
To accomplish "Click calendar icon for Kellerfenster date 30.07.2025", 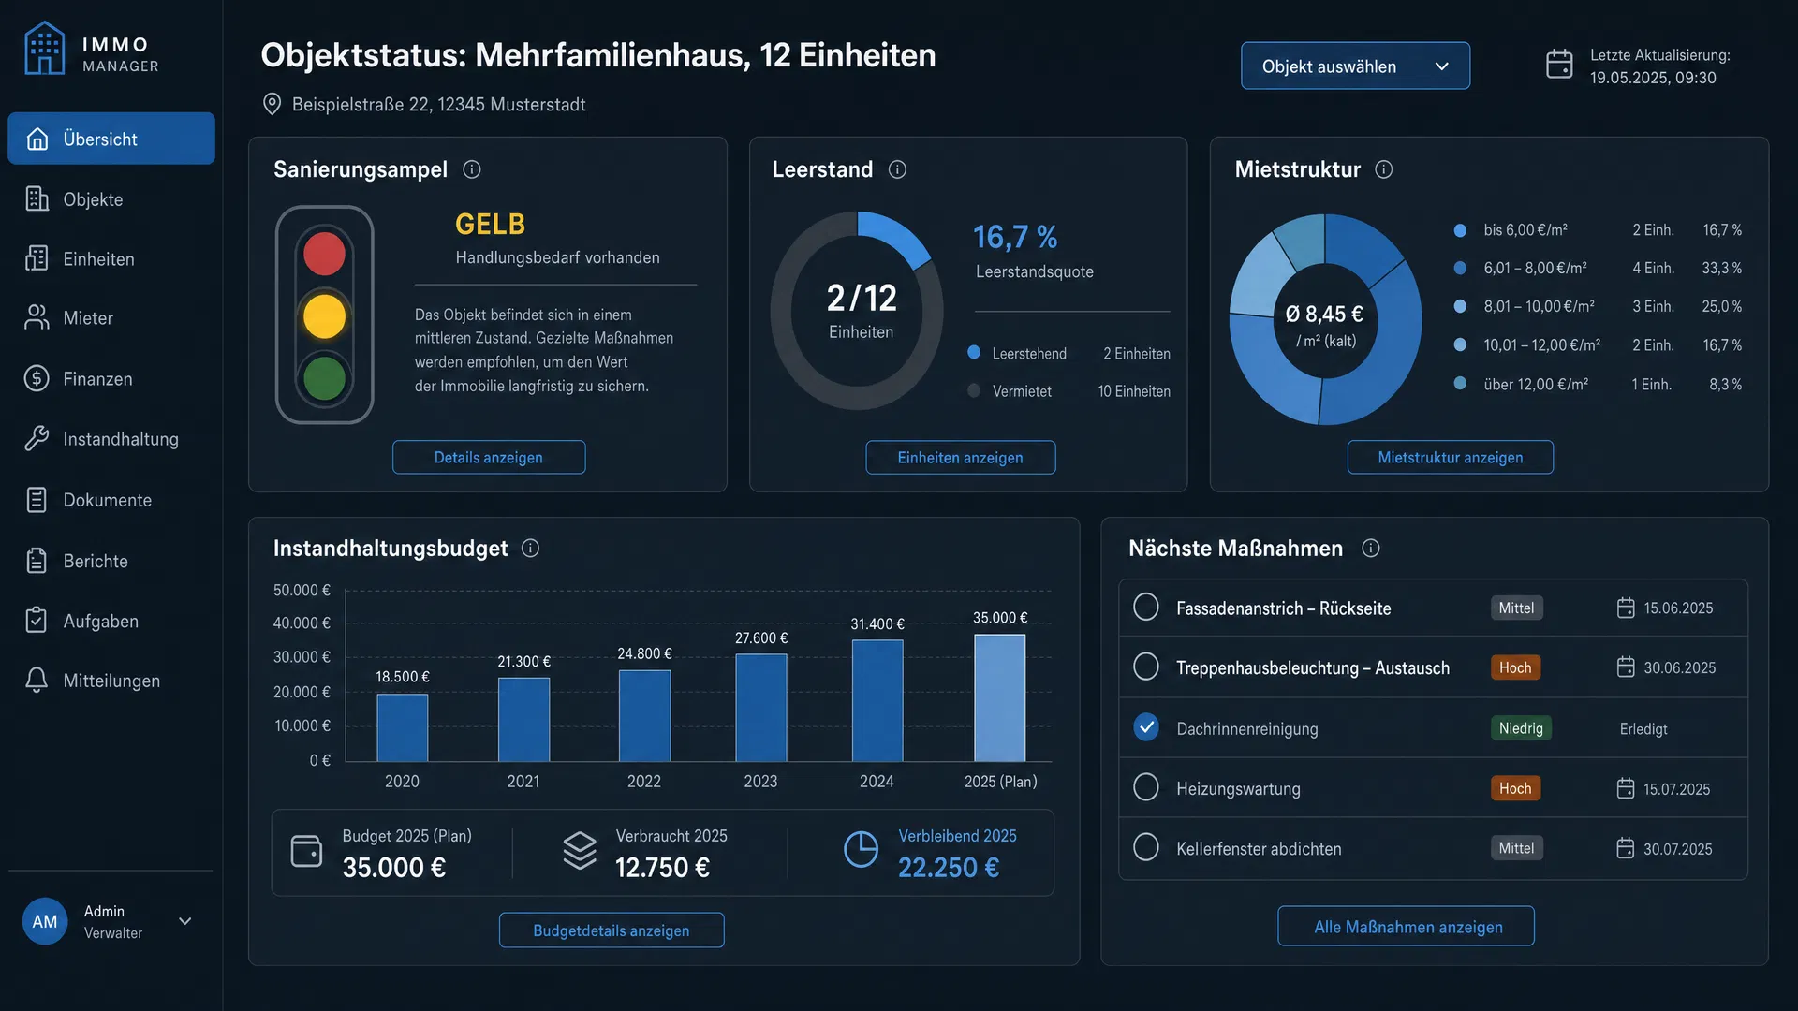I will pyautogui.click(x=1626, y=848).
